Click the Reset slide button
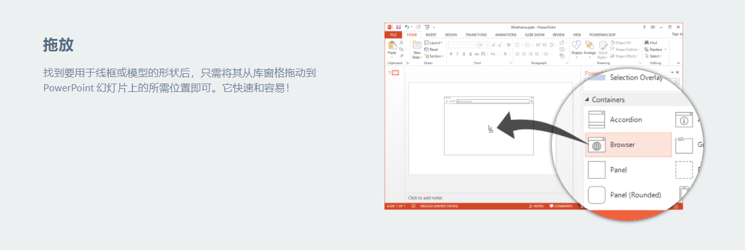Viewport: 745px width, 250px height. 431,49
